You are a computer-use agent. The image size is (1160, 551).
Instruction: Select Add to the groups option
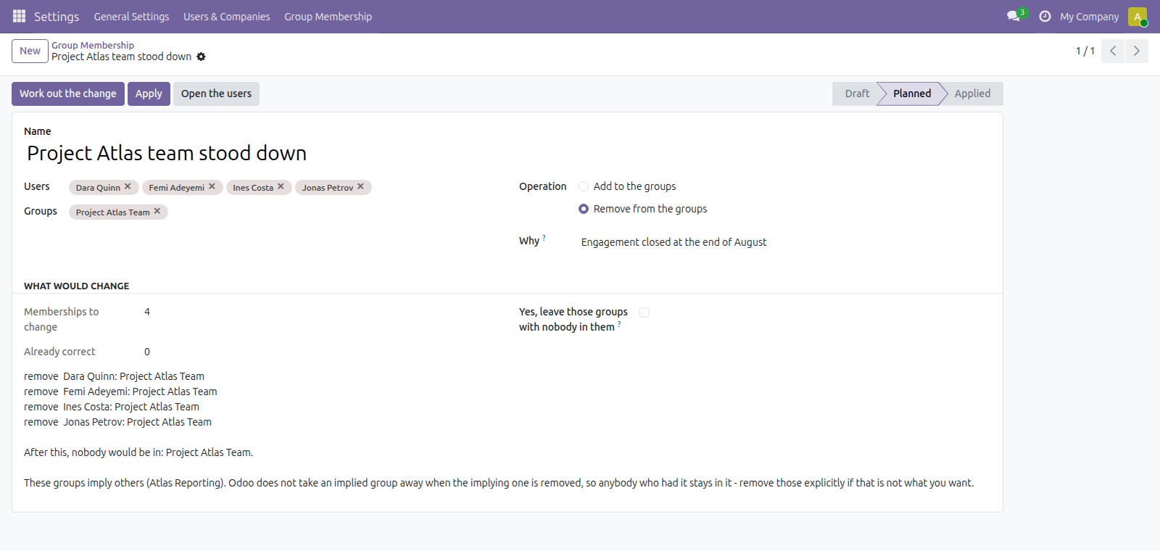pos(584,186)
